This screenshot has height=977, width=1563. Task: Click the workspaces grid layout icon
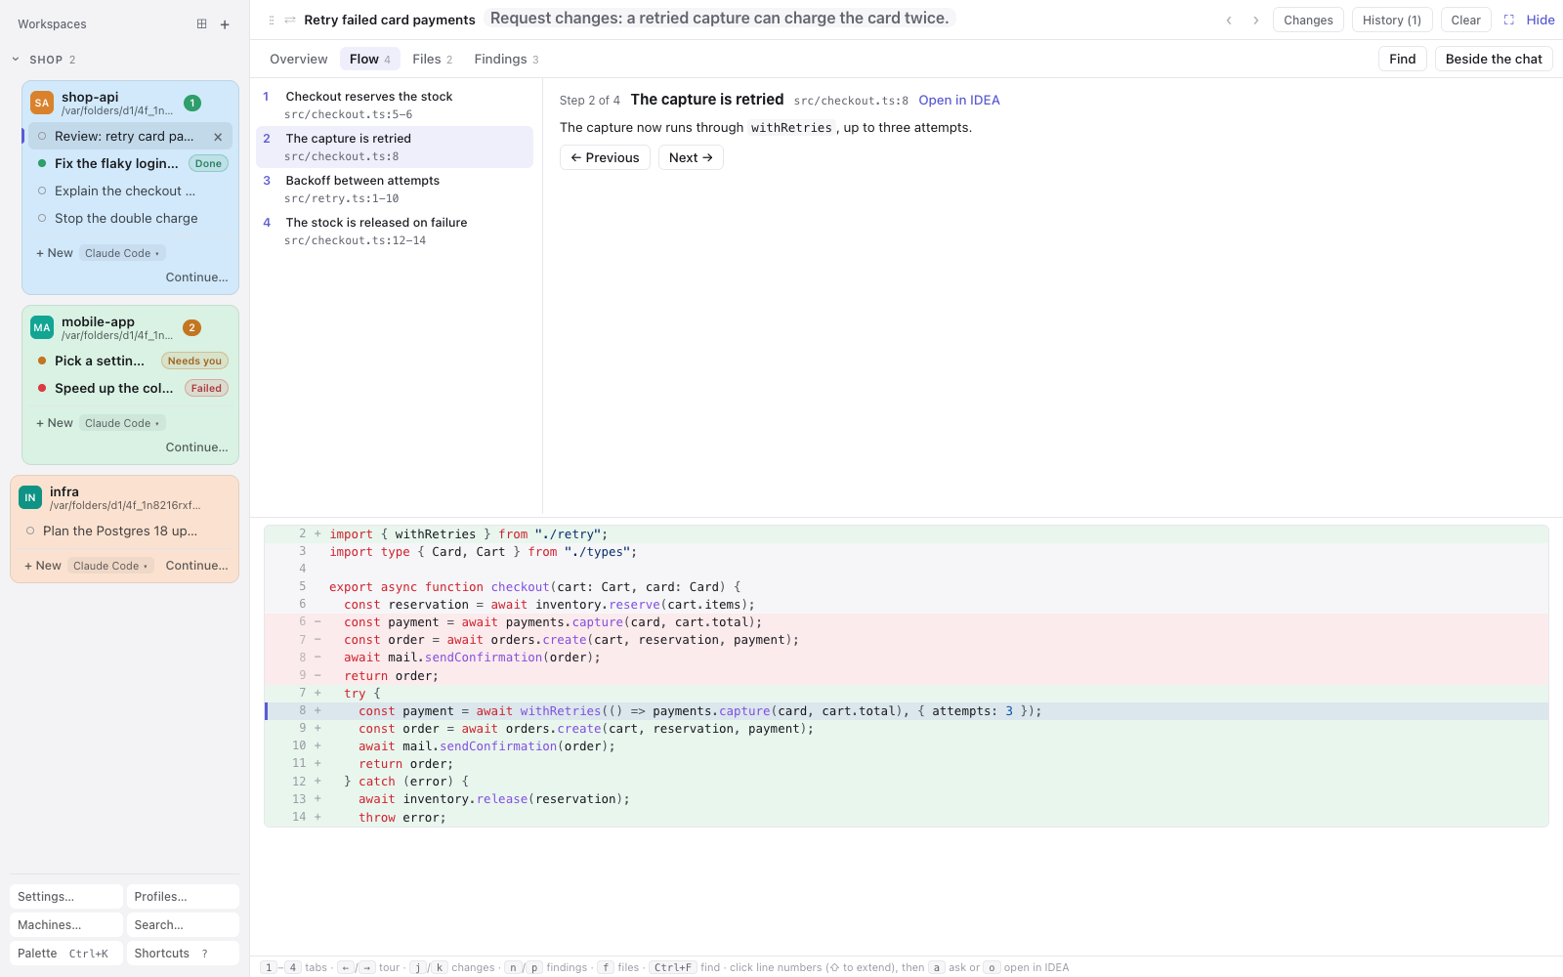pos(201,23)
